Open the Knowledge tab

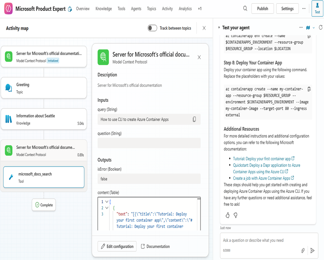(x=103, y=9)
